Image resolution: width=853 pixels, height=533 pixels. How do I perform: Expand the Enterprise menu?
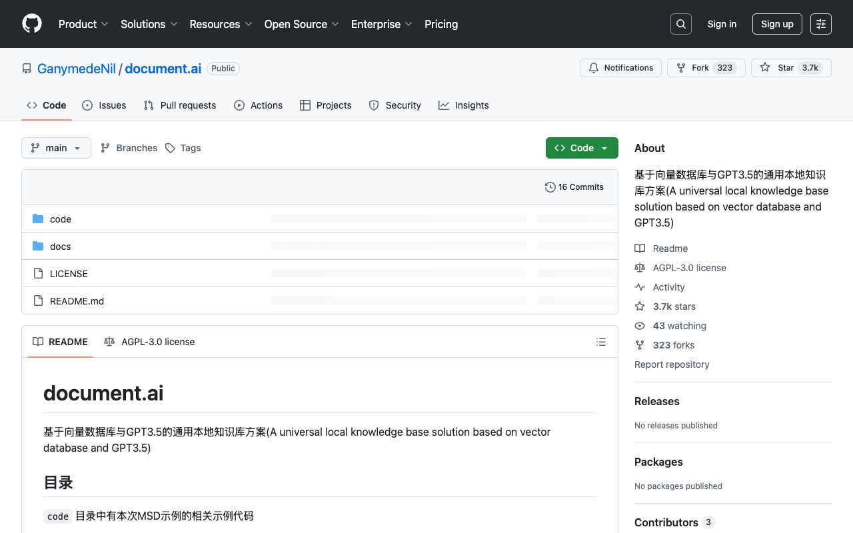382,24
